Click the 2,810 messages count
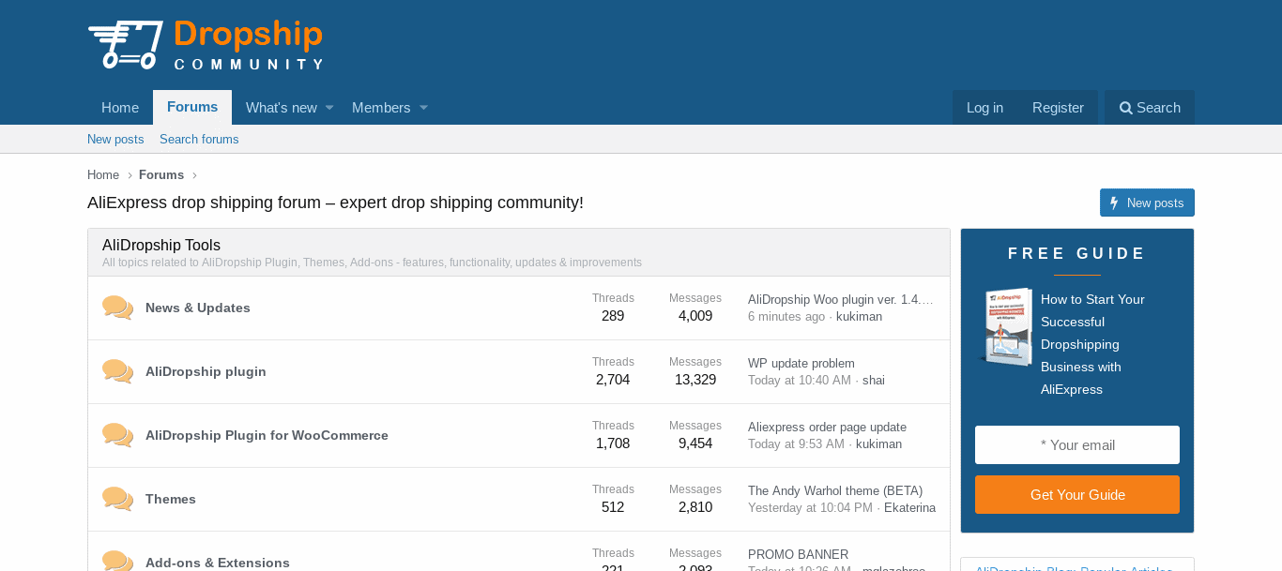This screenshot has height=571, width=1282. tap(695, 507)
